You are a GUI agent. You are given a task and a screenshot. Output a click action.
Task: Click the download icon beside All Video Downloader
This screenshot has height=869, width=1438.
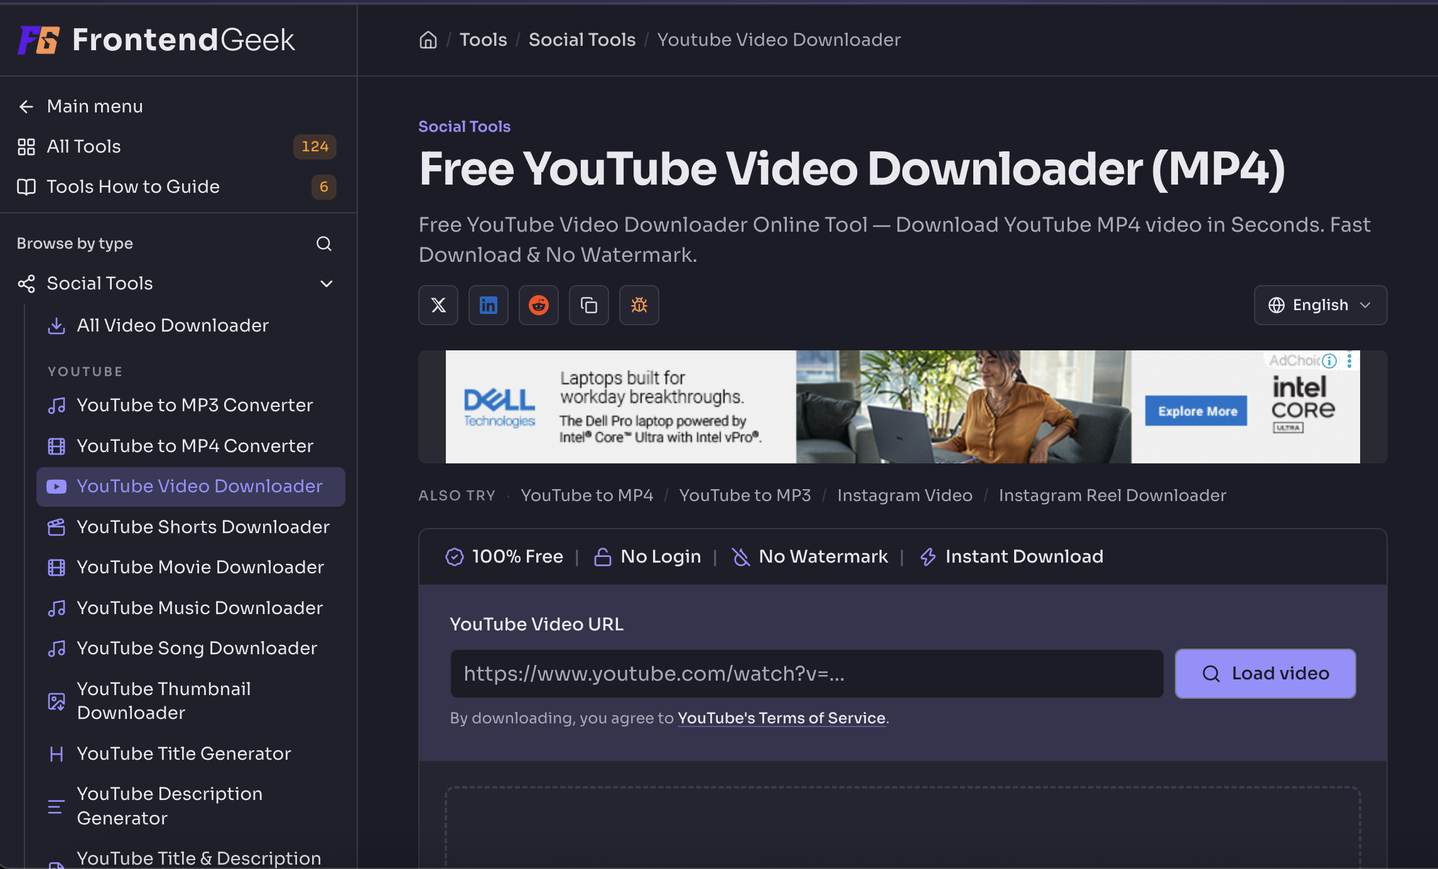pyautogui.click(x=57, y=326)
